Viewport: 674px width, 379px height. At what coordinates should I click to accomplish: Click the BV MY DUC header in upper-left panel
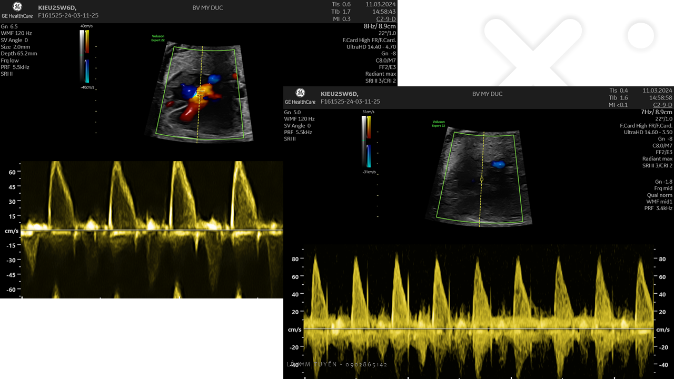pos(207,8)
